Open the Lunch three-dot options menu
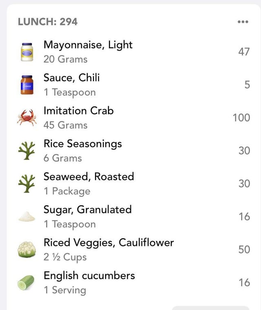This screenshot has height=310, width=261. pyautogui.click(x=243, y=22)
